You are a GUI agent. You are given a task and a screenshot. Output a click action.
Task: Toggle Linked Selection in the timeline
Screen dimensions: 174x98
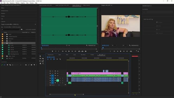54,59
